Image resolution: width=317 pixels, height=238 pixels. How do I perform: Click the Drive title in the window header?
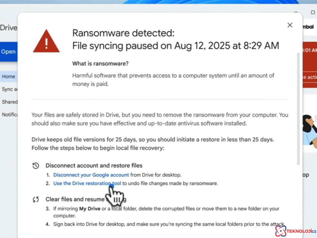click(8, 28)
